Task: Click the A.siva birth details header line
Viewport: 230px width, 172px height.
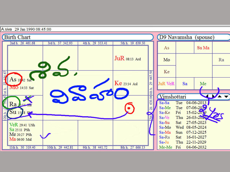Action: pos(26,29)
